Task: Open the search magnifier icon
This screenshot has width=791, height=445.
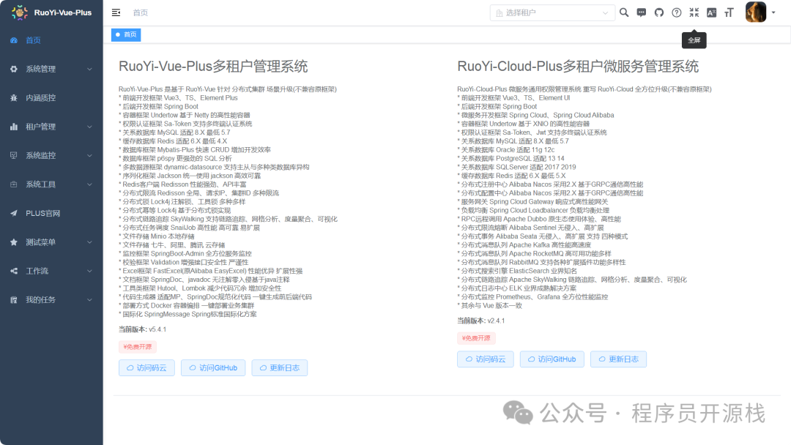Action: pos(624,12)
